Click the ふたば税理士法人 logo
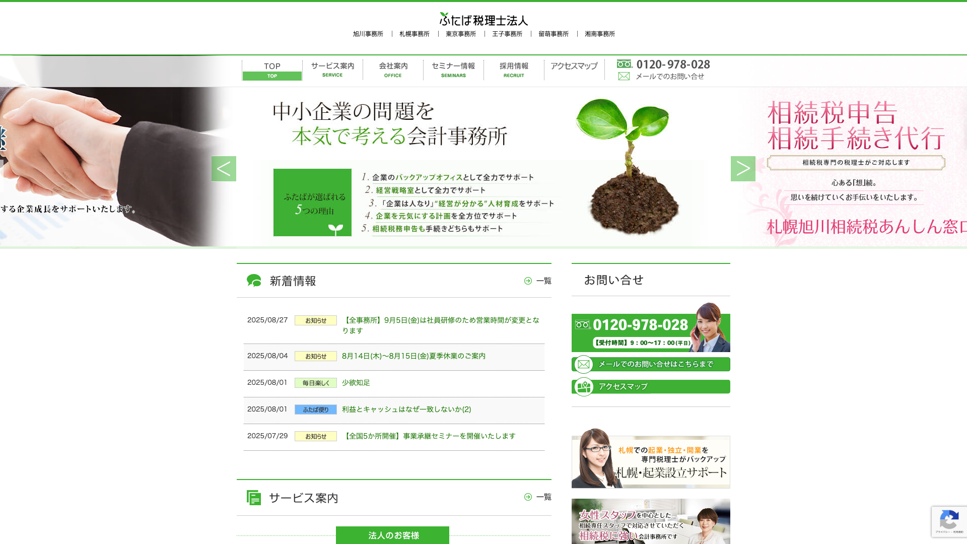The height and width of the screenshot is (544, 967). click(483, 19)
